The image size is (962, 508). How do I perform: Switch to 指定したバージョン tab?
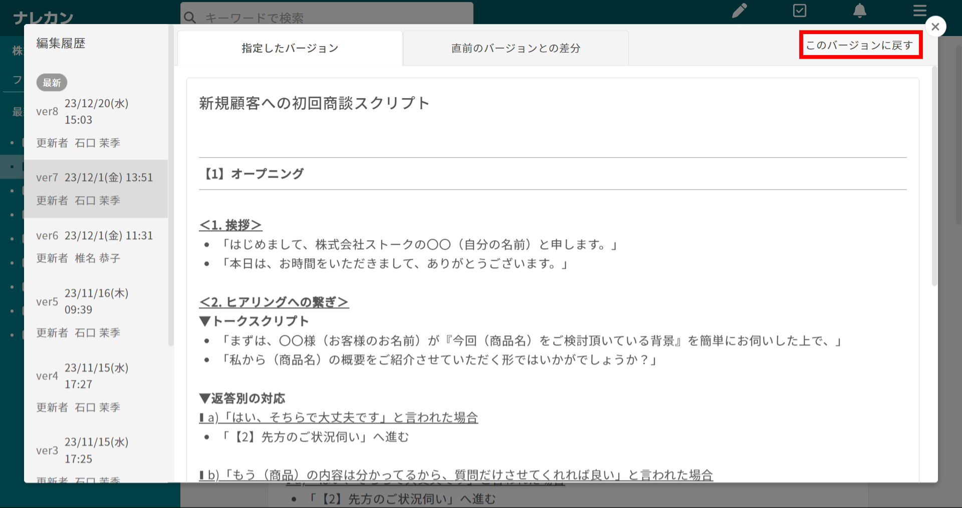pos(290,49)
